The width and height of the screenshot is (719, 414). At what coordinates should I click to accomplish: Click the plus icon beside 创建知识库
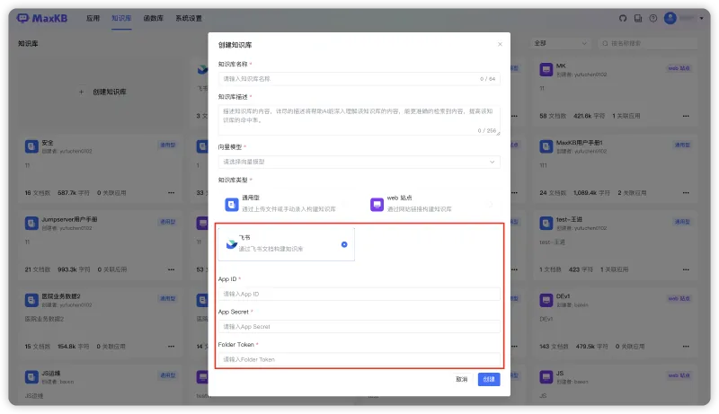[81, 92]
